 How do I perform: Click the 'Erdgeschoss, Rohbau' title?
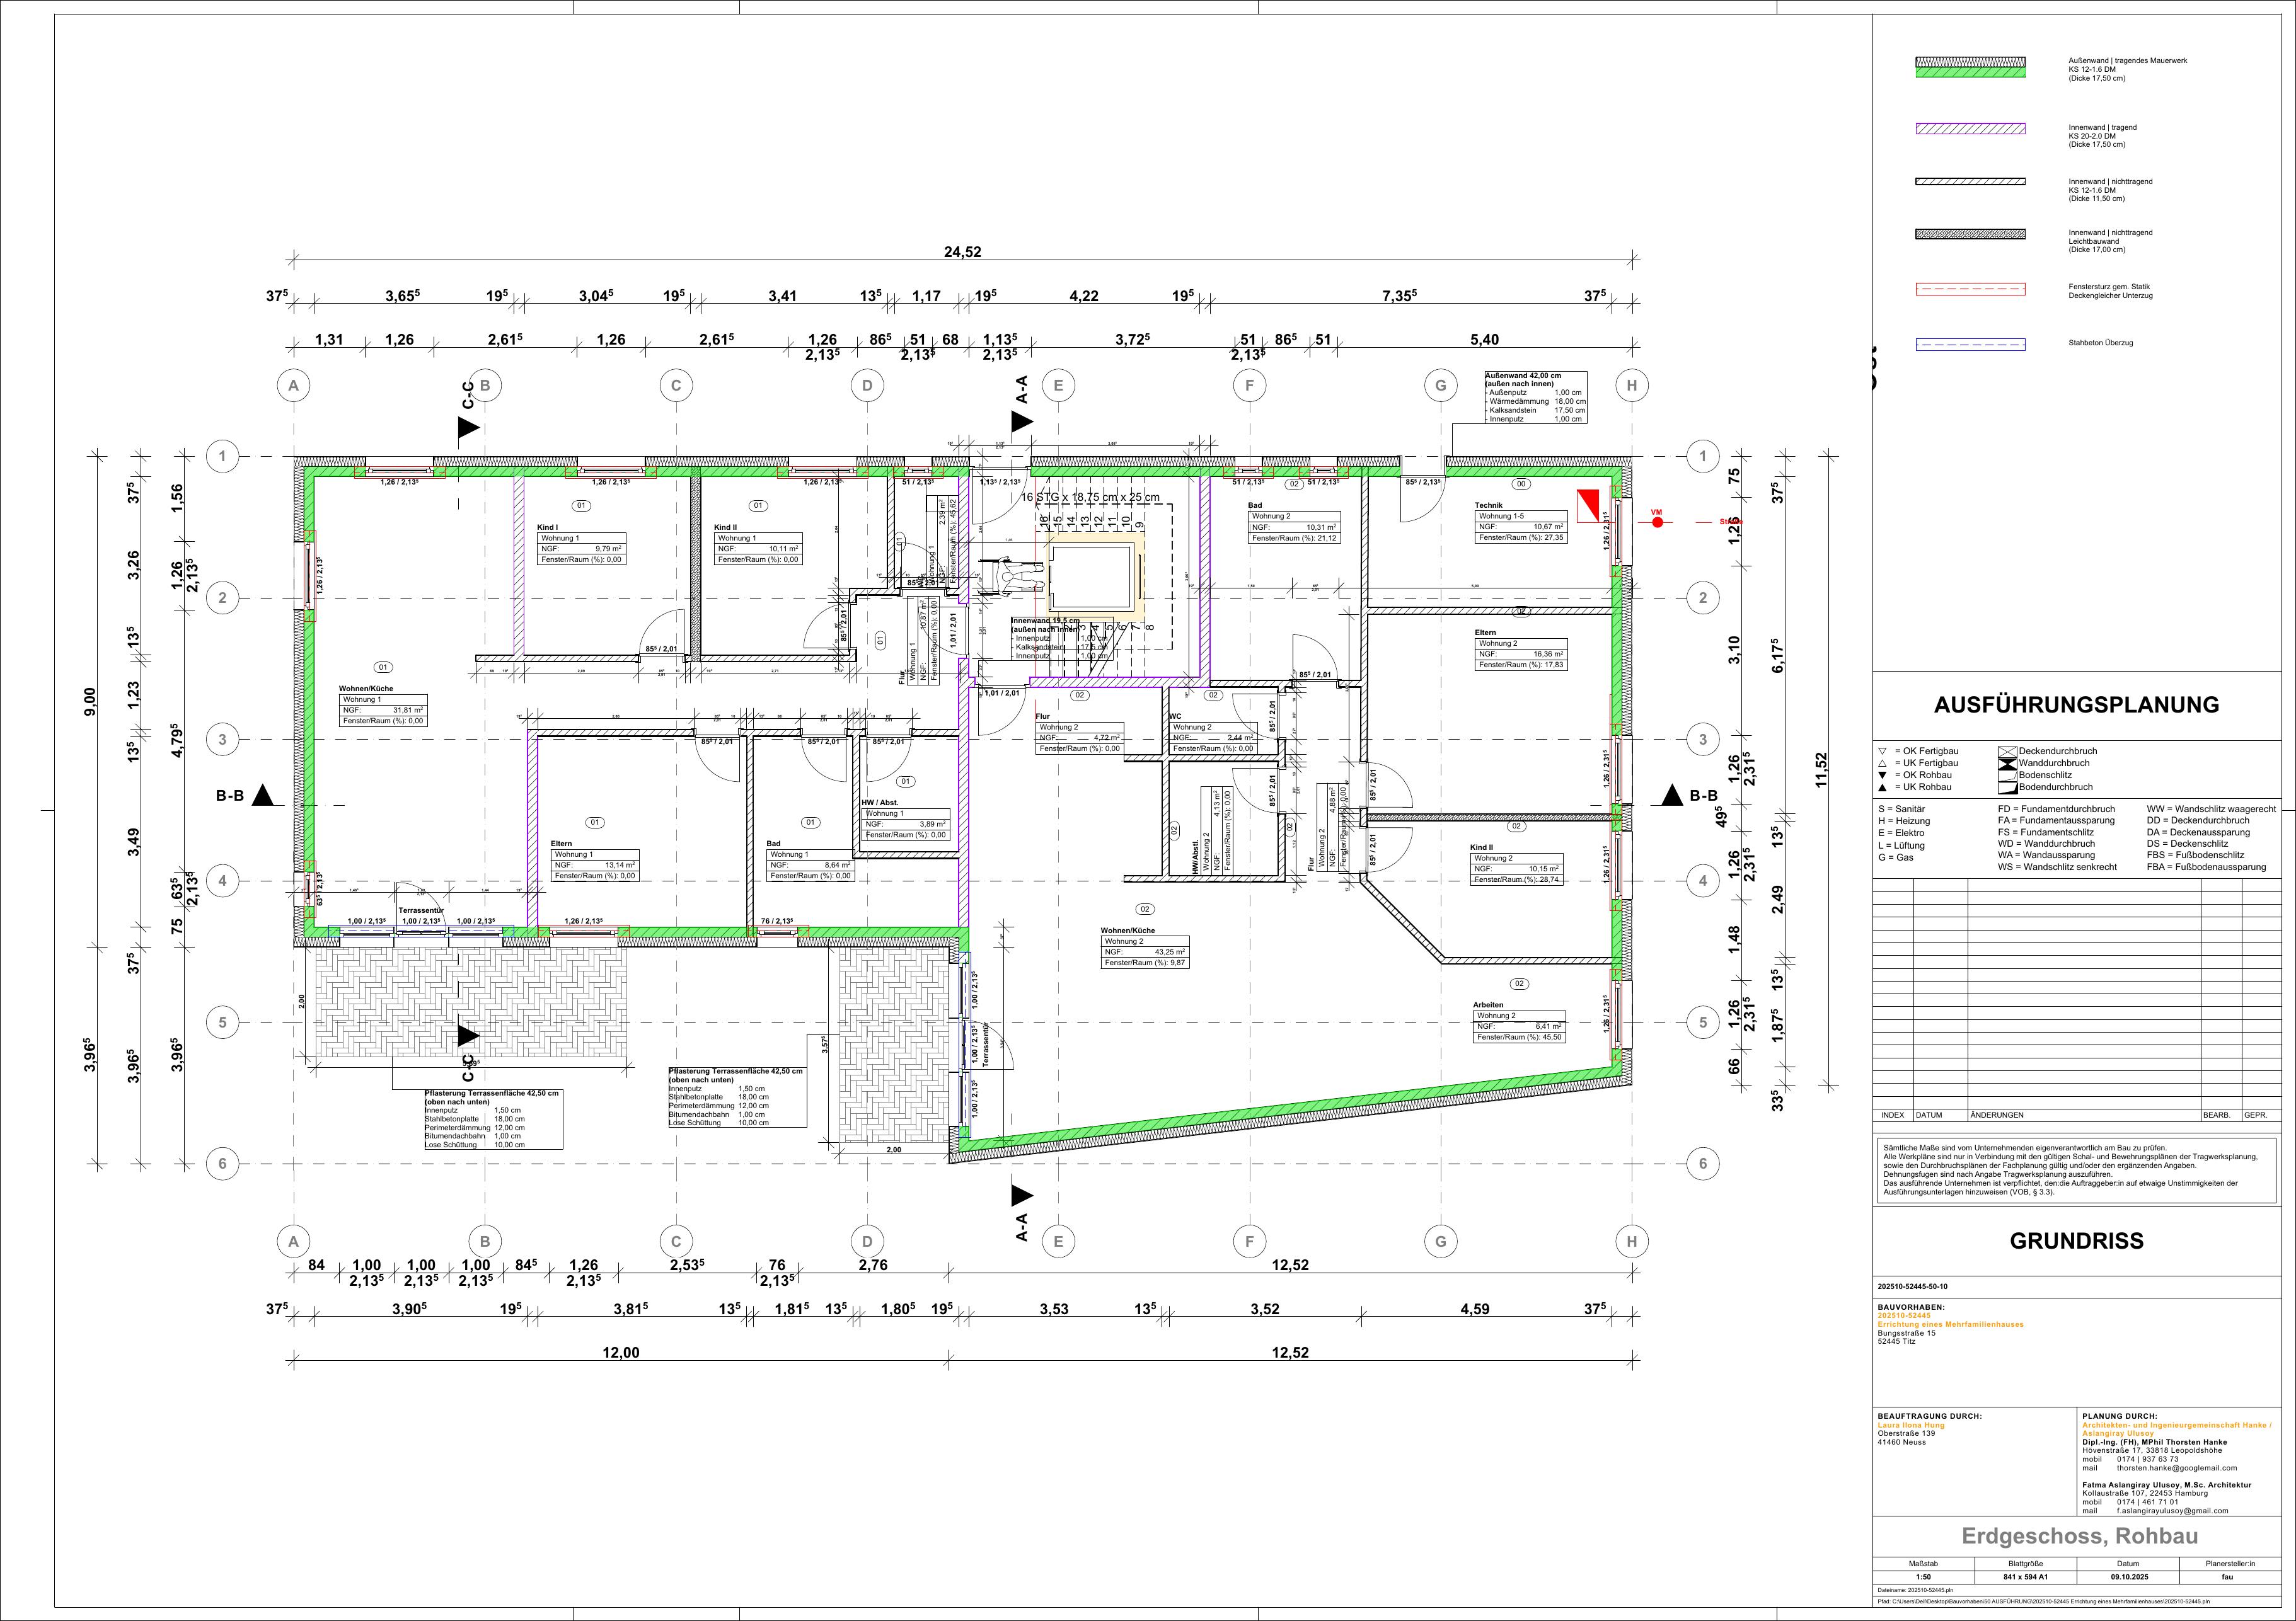[2080, 1536]
